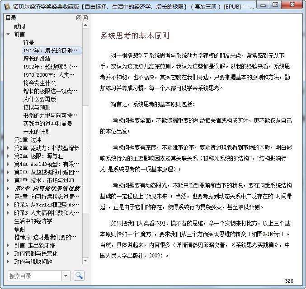Open 第1章 过冲 chapter
The image size is (306, 289).
pyautogui.click(x=28, y=140)
